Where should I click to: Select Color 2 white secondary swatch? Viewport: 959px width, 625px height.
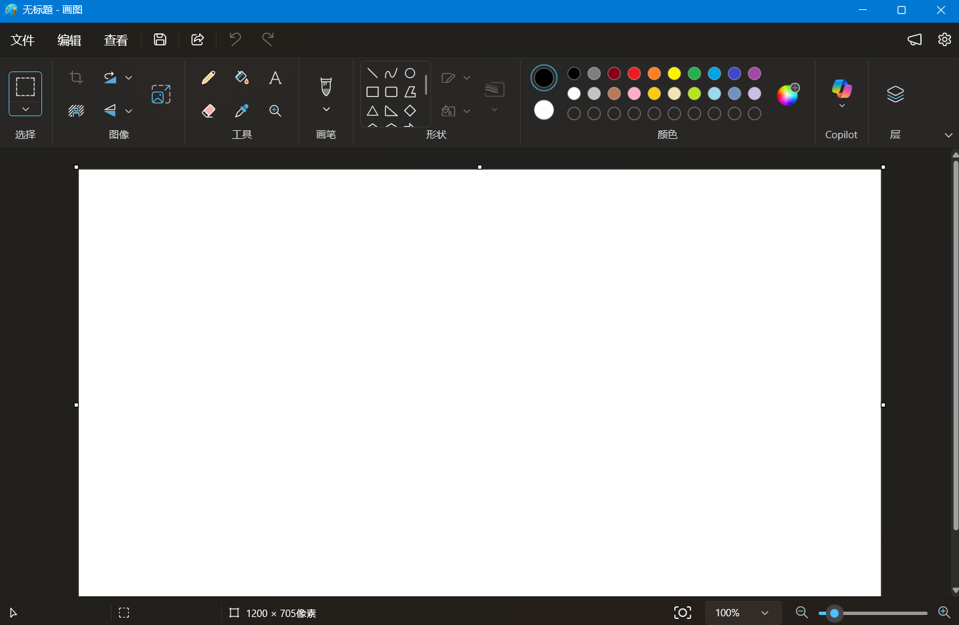[x=544, y=110]
